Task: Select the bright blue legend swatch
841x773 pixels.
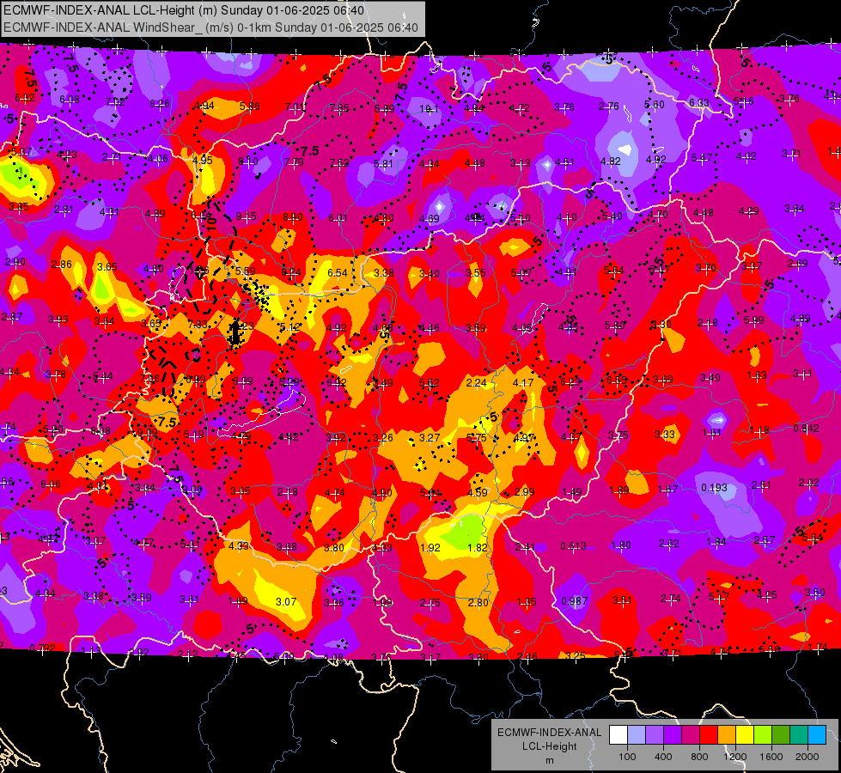Action: pyautogui.click(x=817, y=735)
